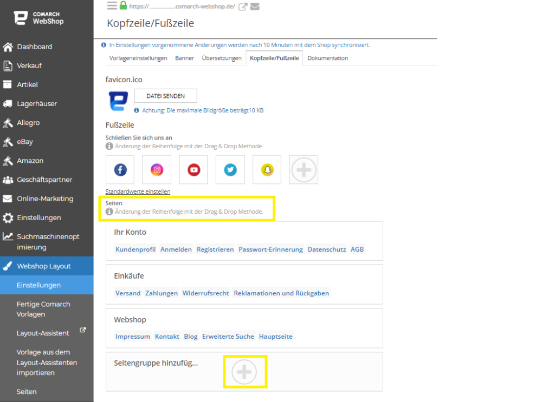555x402 pixels.
Task: Click the Geschäftspartner people icon
Action: (x=8, y=180)
